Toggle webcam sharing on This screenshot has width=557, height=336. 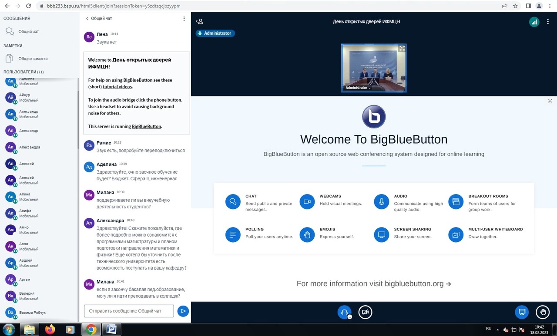click(366, 312)
